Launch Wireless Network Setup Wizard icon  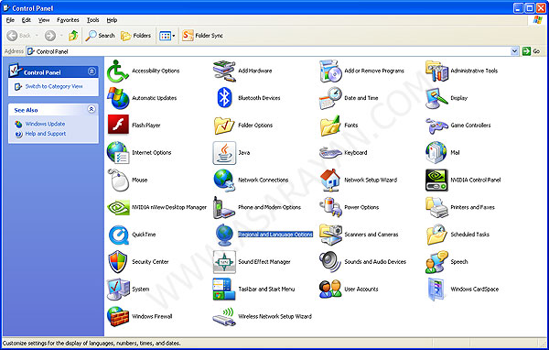[224, 316]
